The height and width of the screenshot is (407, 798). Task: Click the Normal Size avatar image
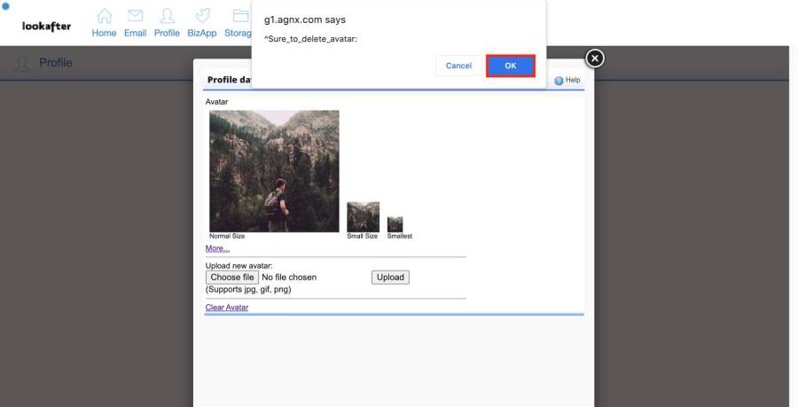(x=274, y=171)
